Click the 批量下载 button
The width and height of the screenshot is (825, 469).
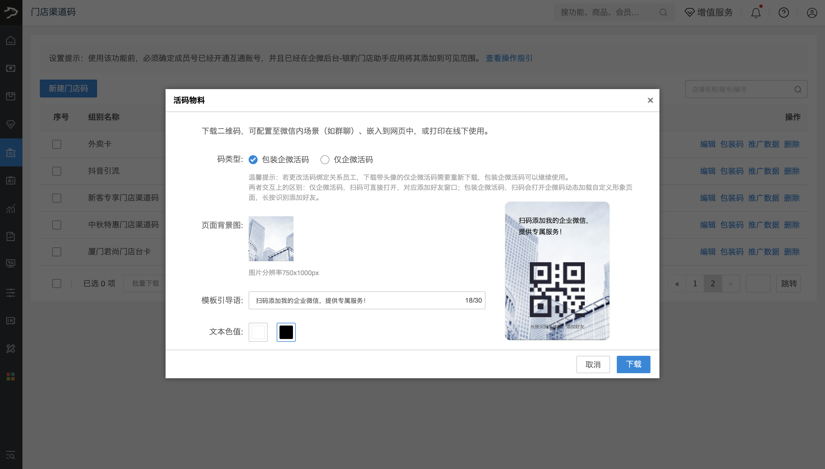[x=145, y=284]
